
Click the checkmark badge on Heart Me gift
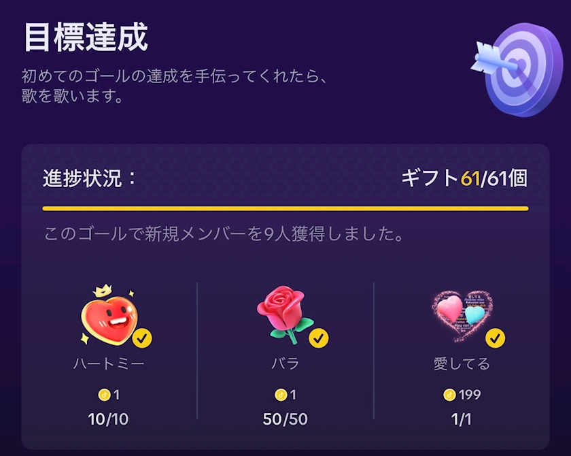[142, 338]
